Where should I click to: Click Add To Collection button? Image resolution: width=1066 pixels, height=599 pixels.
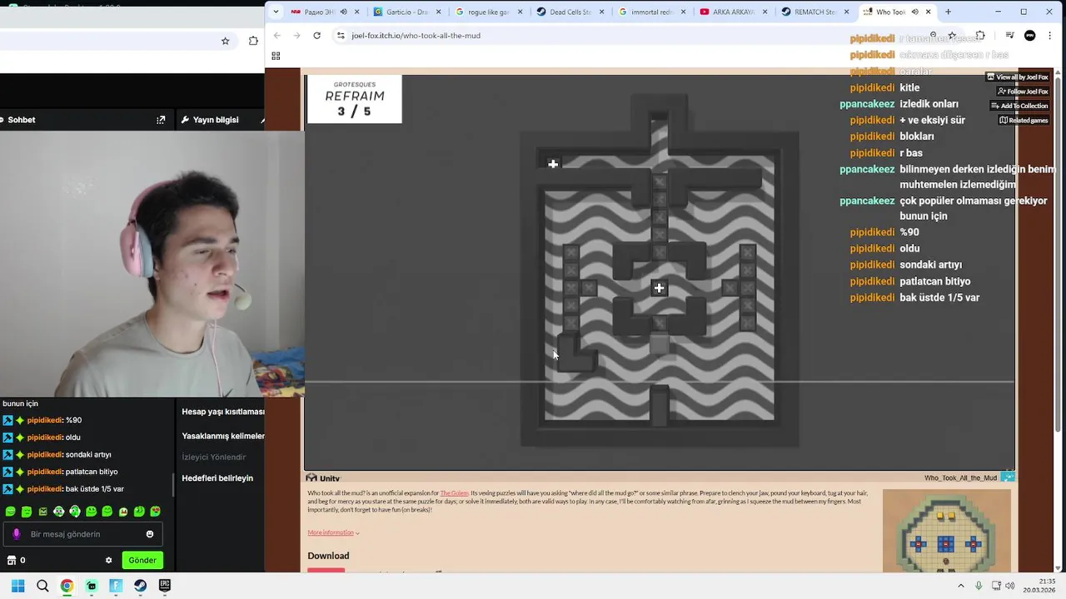pyautogui.click(x=1019, y=106)
